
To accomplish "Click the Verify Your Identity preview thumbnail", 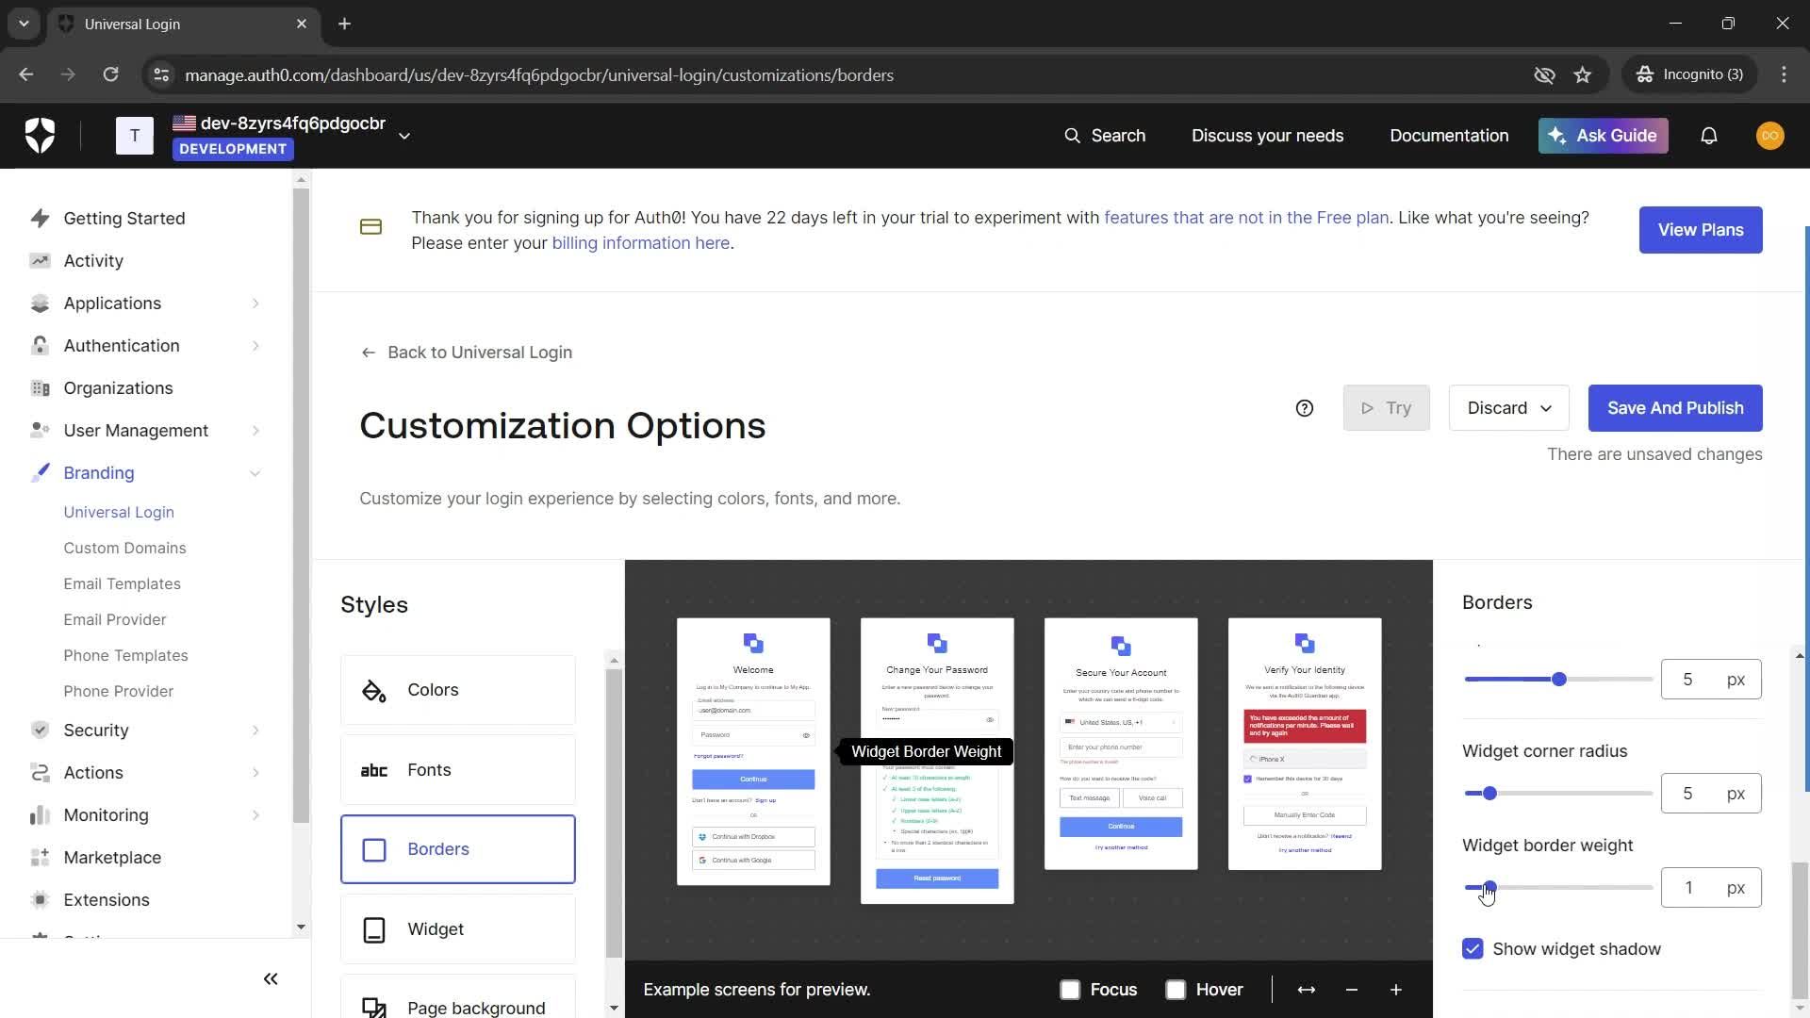I will tap(1305, 744).
